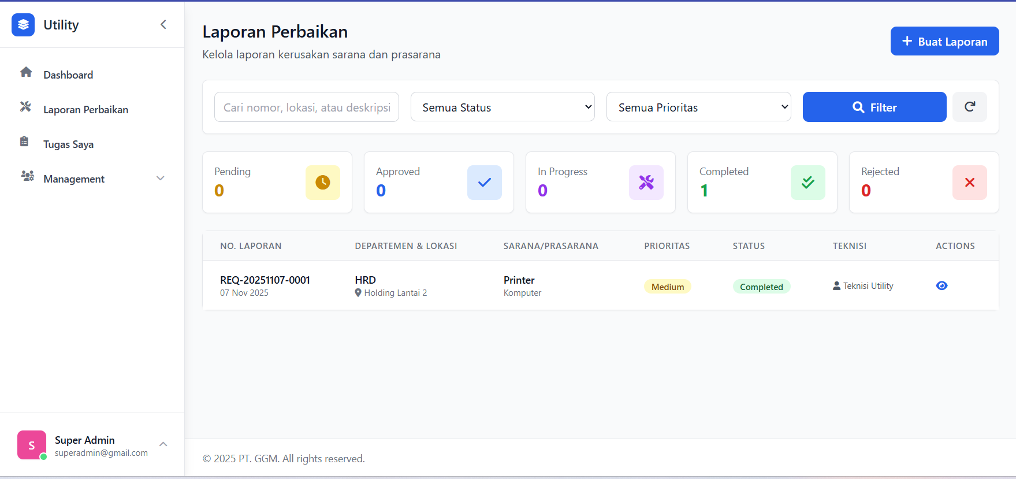The width and height of the screenshot is (1016, 479).
Task: Click the Laporan Perbaikan wrench icon
Action: [25, 107]
